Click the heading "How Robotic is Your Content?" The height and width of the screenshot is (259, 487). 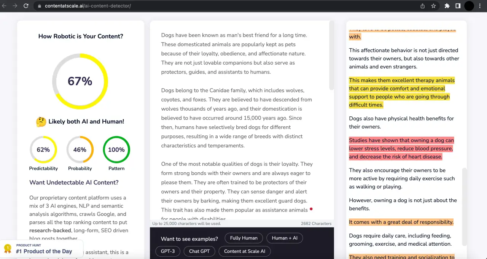click(81, 37)
